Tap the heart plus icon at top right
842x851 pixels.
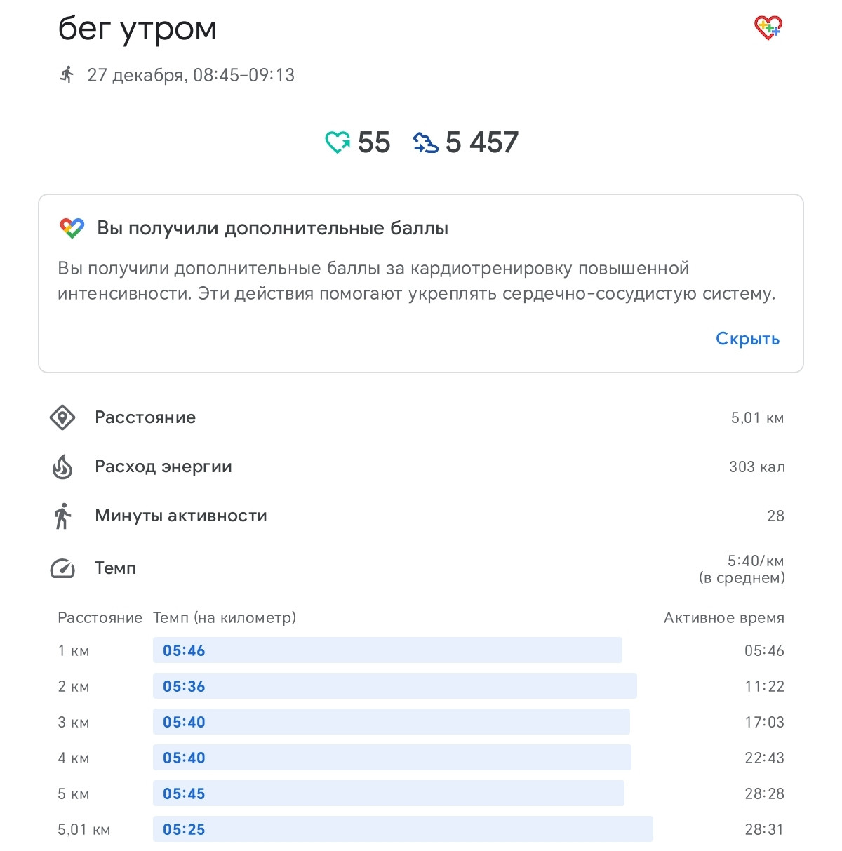[768, 27]
